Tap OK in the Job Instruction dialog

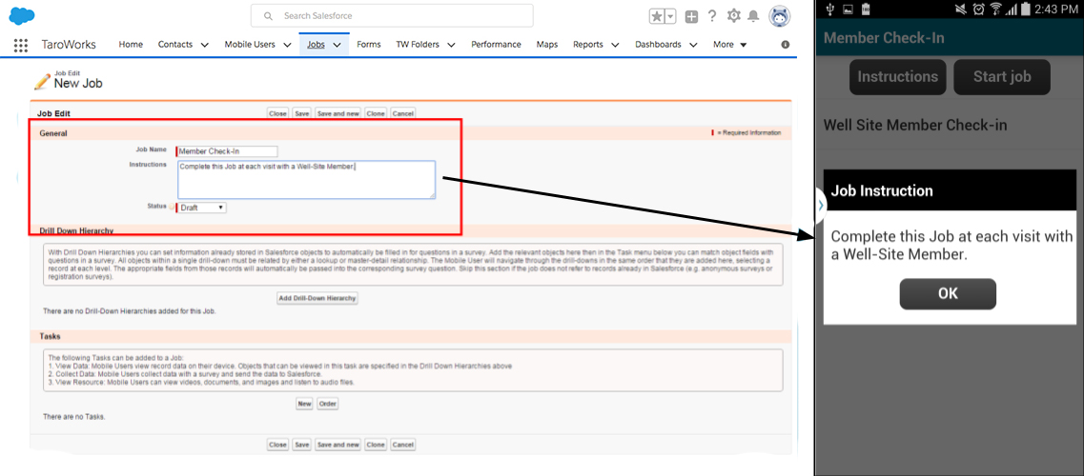coord(948,294)
